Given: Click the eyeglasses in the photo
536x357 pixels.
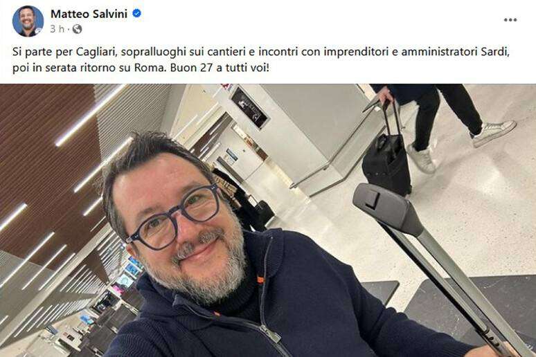Looking at the screenshot, I should [175, 217].
